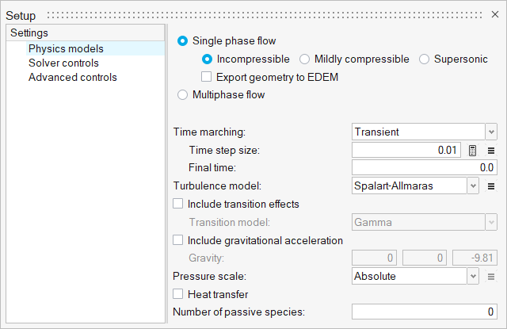This screenshot has height=329, width=507.
Task: Select Multiphase flow radio button
Action: click(x=182, y=95)
